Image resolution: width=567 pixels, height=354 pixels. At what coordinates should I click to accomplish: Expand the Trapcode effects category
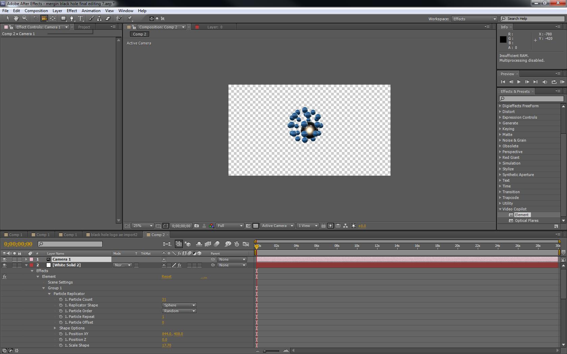[500, 198]
